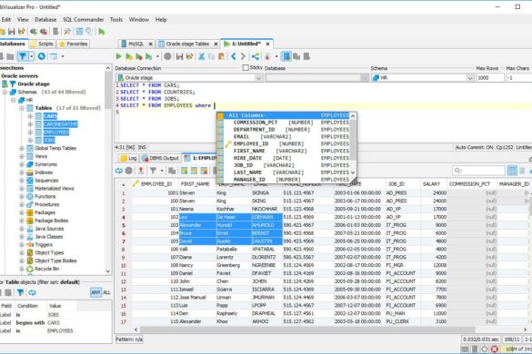Toggle the Sticky checkbox
Image resolution: width=532 pixels, height=354 pixels.
coord(246,68)
